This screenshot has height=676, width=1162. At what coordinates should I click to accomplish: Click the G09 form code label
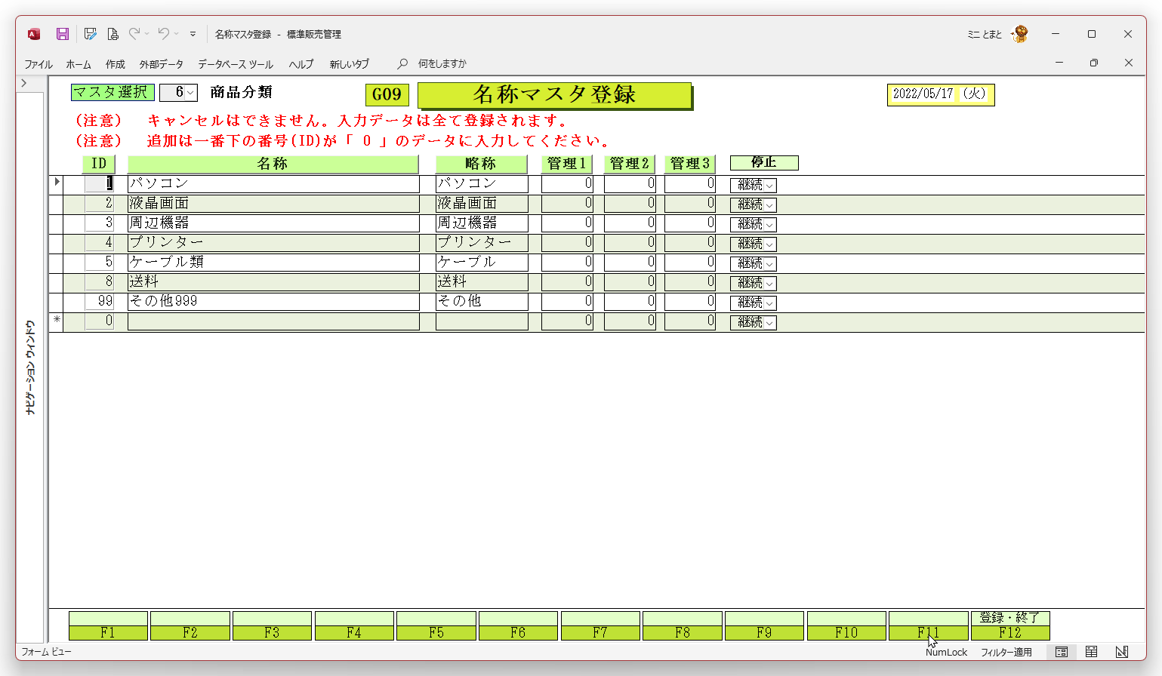point(387,95)
